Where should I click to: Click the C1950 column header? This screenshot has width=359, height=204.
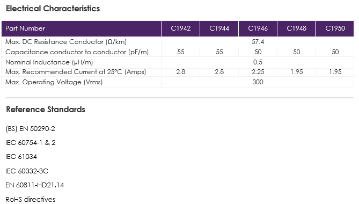[335, 28]
